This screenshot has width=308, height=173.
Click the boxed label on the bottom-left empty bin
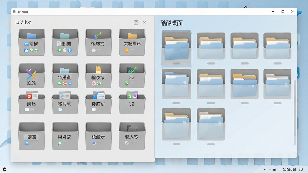pos(32,137)
